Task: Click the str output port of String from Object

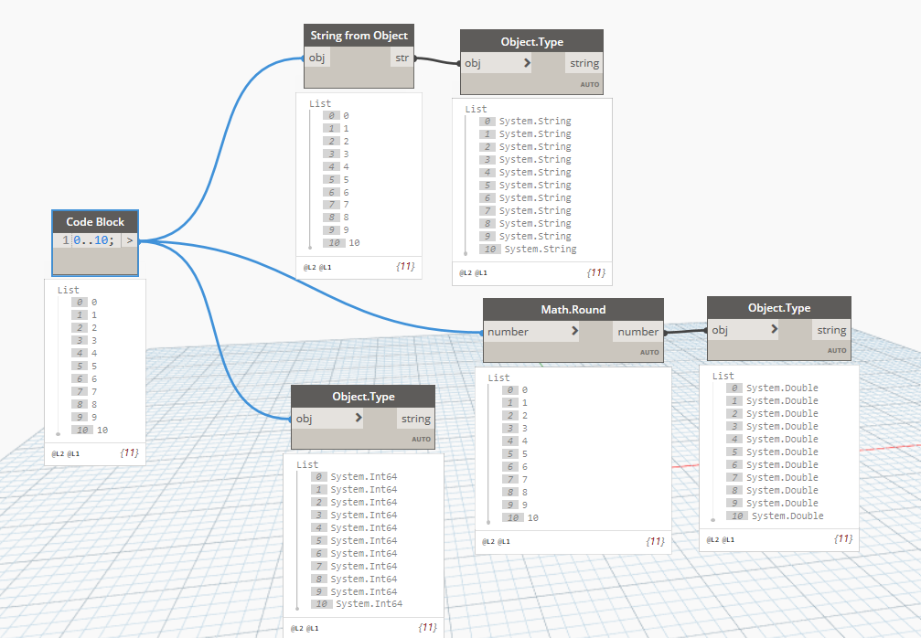Action: [x=402, y=57]
